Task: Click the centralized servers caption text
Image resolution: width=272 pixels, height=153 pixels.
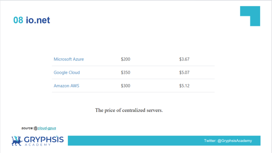Action: [129, 110]
